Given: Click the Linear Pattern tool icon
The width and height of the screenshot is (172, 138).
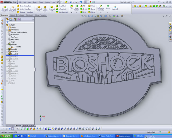Looking at the screenshot, I should (x=77, y=8).
